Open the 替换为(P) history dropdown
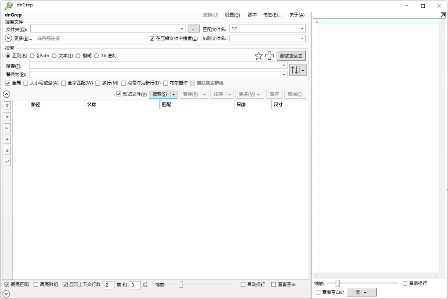This screenshot has width=448, height=299. pyautogui.click(x=284, y=74)
